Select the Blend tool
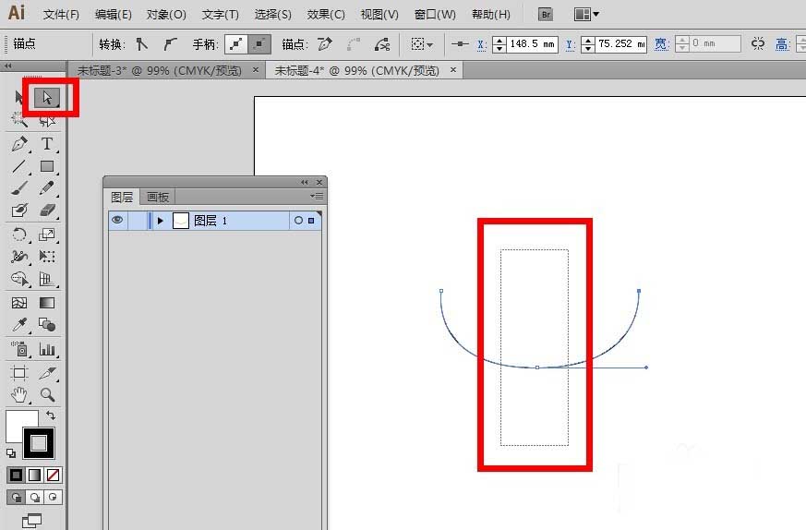This screenshot has height=530, width=806. [47, 325]
